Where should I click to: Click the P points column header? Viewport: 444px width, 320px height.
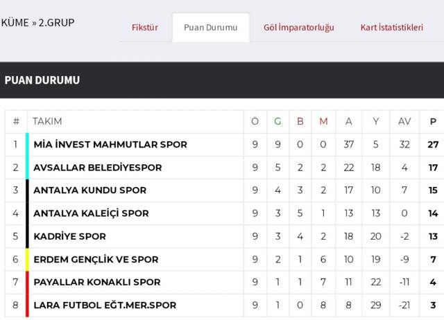[433, 121]
